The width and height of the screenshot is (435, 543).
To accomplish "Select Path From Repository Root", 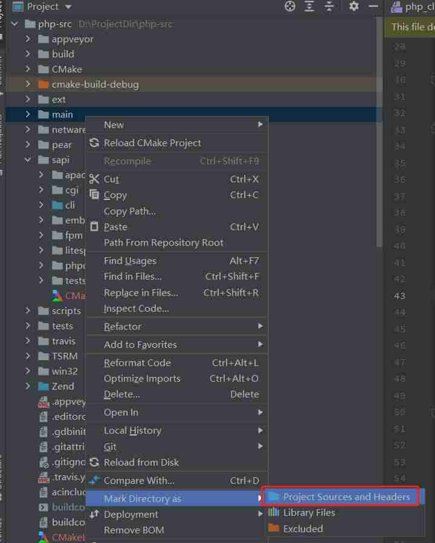I will click(x=176, y=242).
